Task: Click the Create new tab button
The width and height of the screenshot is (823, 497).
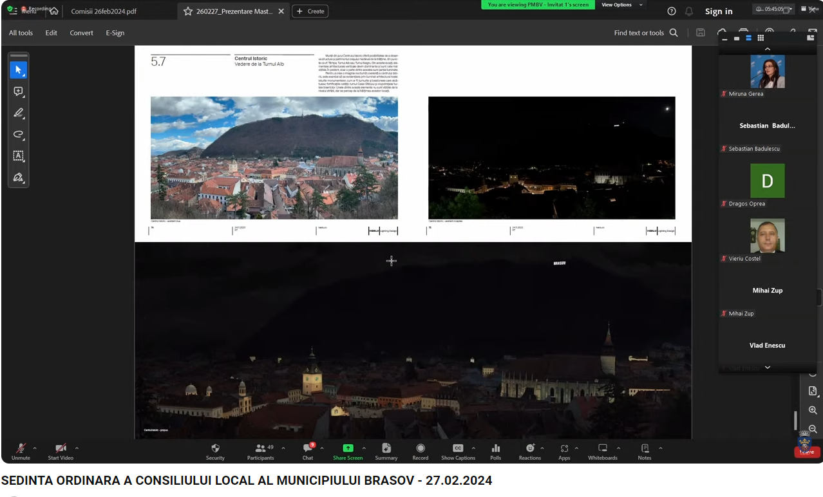Action: click(310, 12)
